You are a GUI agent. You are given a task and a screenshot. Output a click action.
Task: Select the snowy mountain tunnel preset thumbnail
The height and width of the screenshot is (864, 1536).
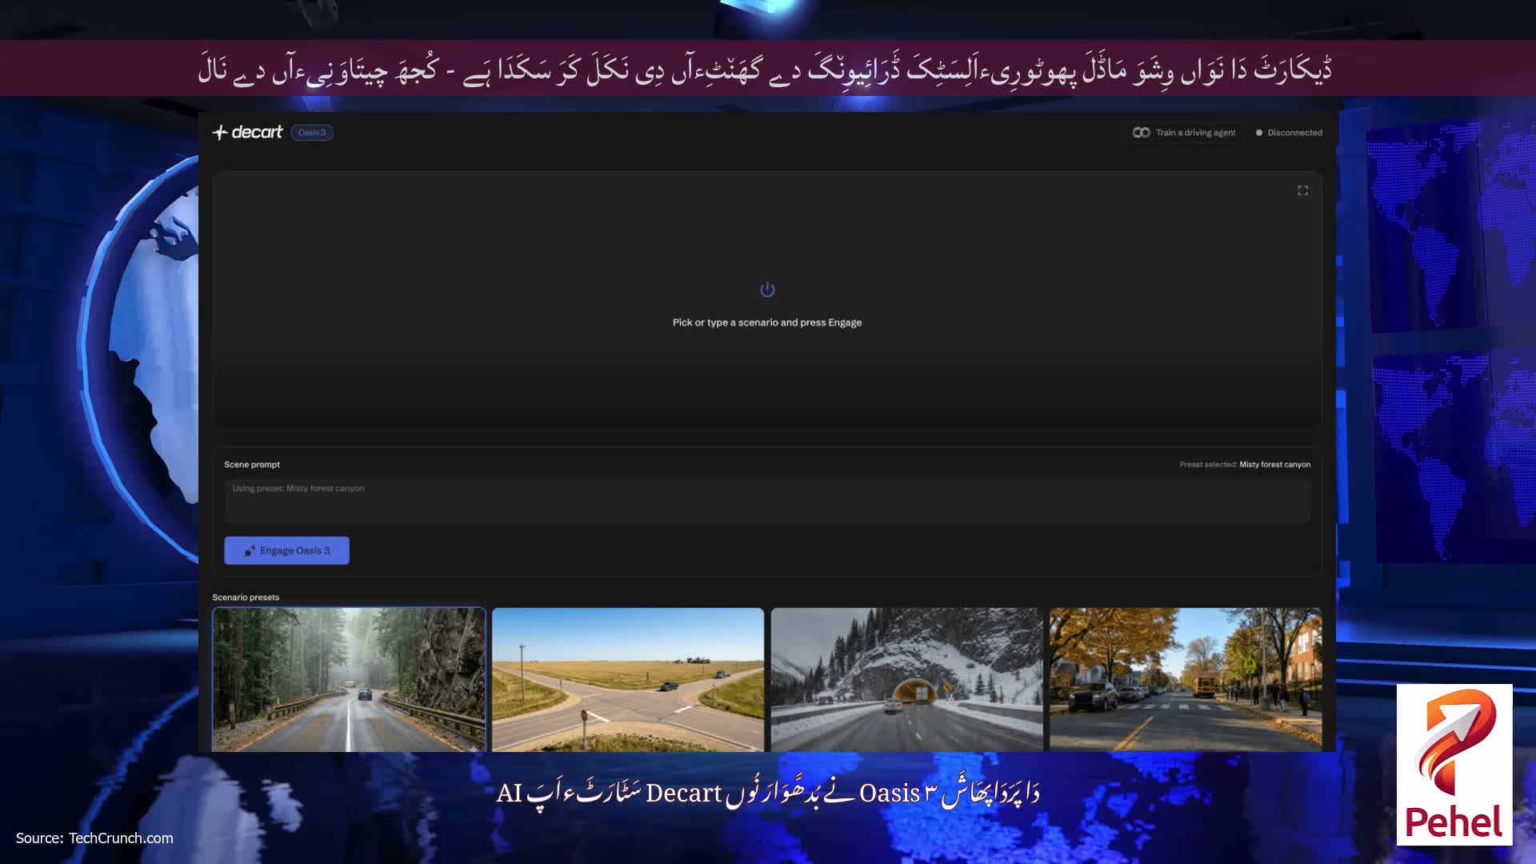tap(906, 679)
